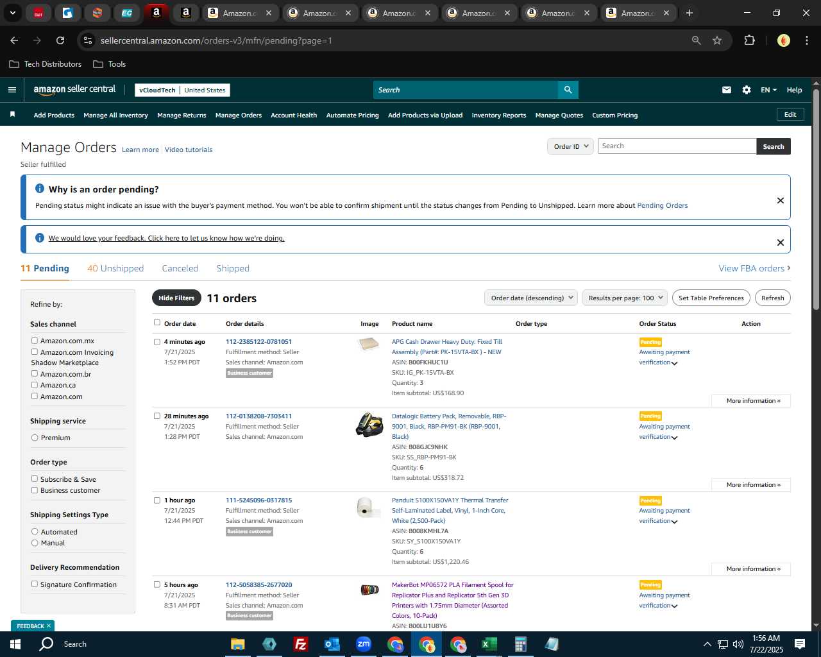Switch to the Shipped tab

pyautogui.click(x=233, y=268)
